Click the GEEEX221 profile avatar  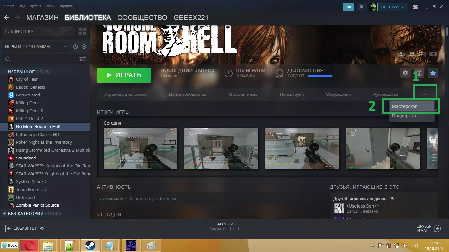tap(373, 7)
